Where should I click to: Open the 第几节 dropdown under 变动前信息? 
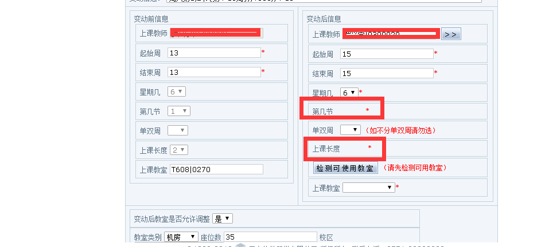(x=178, y=111)
